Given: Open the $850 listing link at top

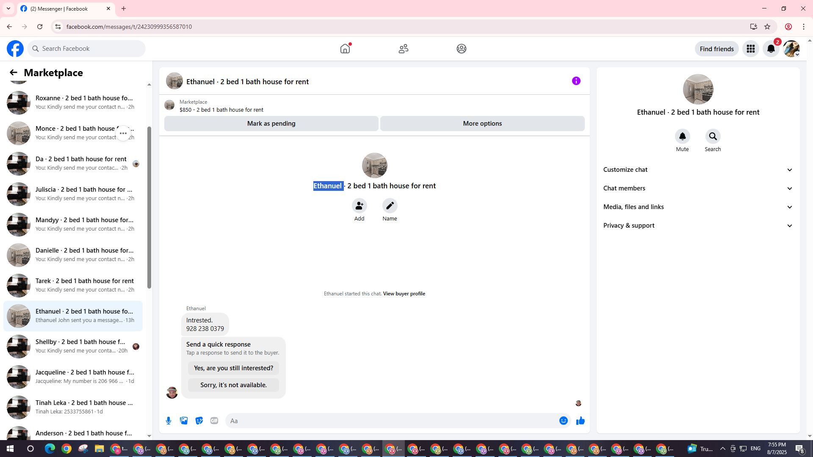Looking at the screenshot, I should click(x=221, y=110).
